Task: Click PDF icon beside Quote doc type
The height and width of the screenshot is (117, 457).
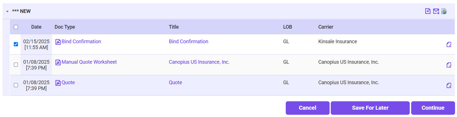Action: [58, 83]
